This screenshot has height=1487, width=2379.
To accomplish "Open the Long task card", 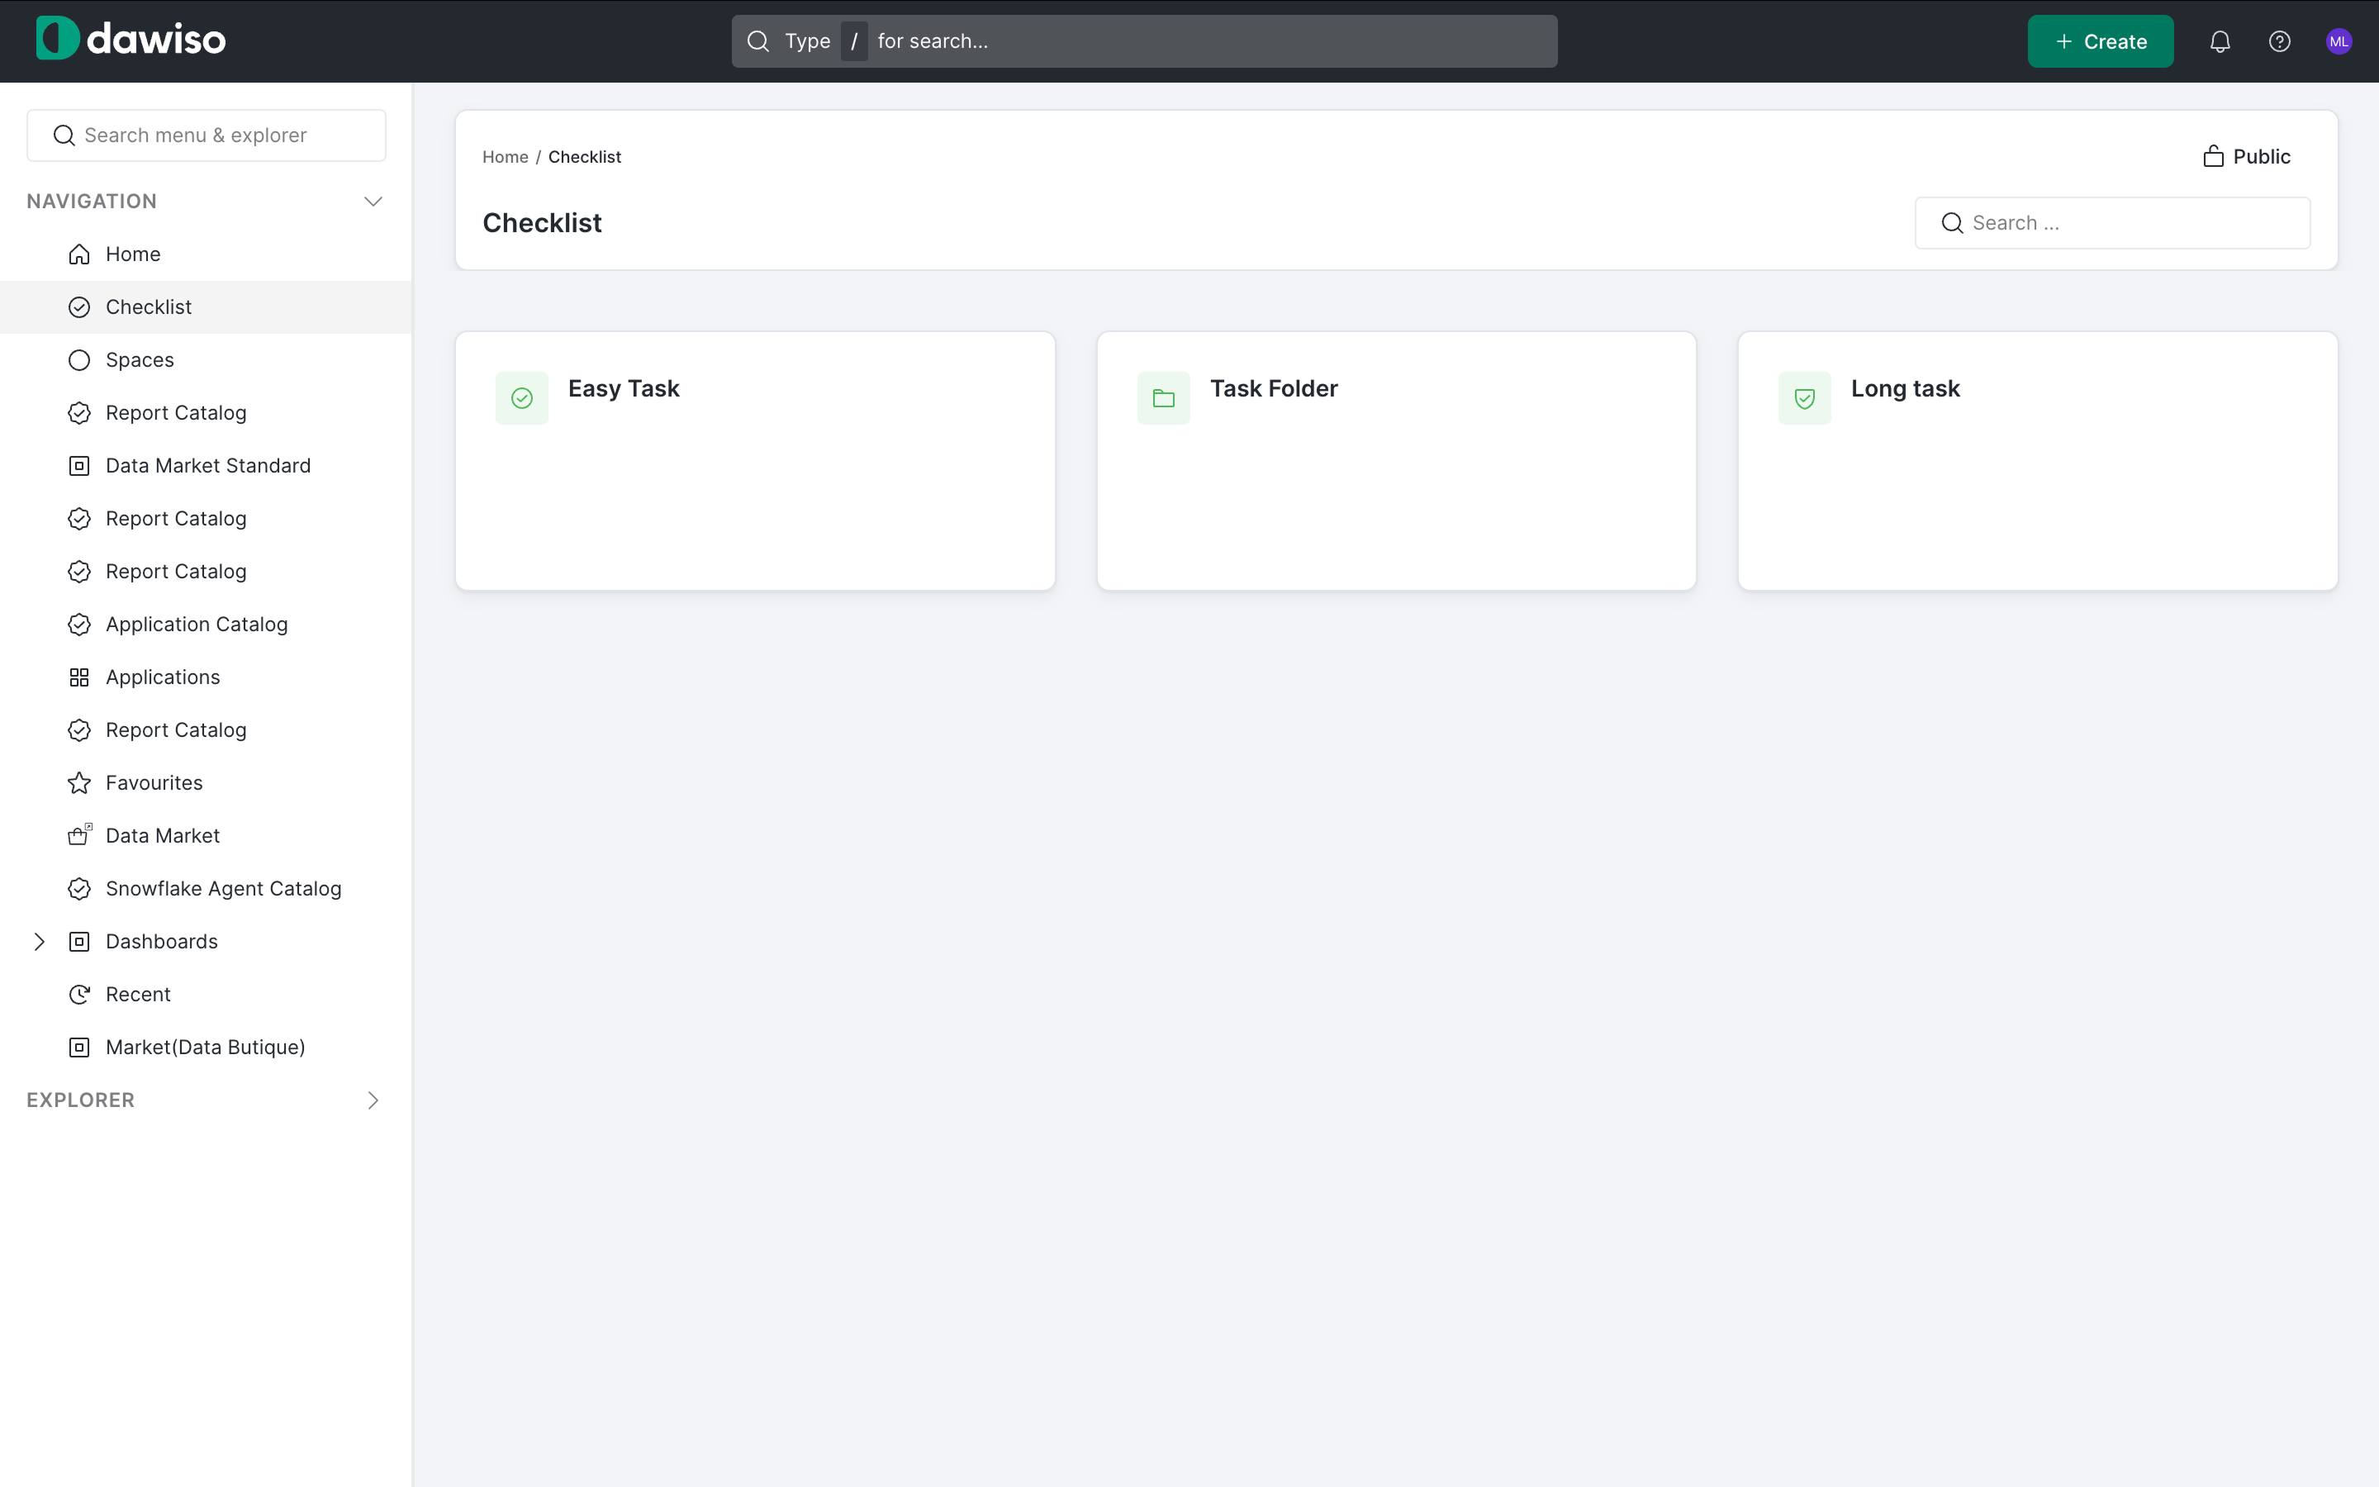I will coord(2038,461).
